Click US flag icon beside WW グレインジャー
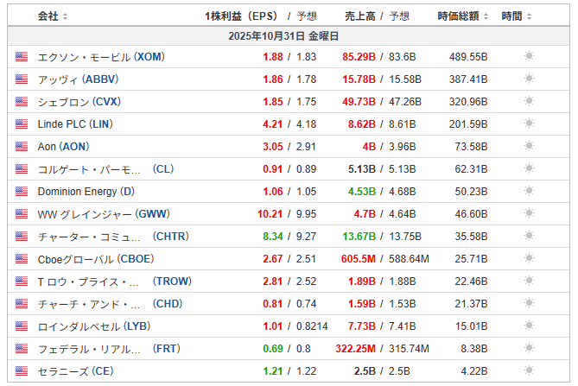This screenshot has width=578, height=386. click(22, 213)
